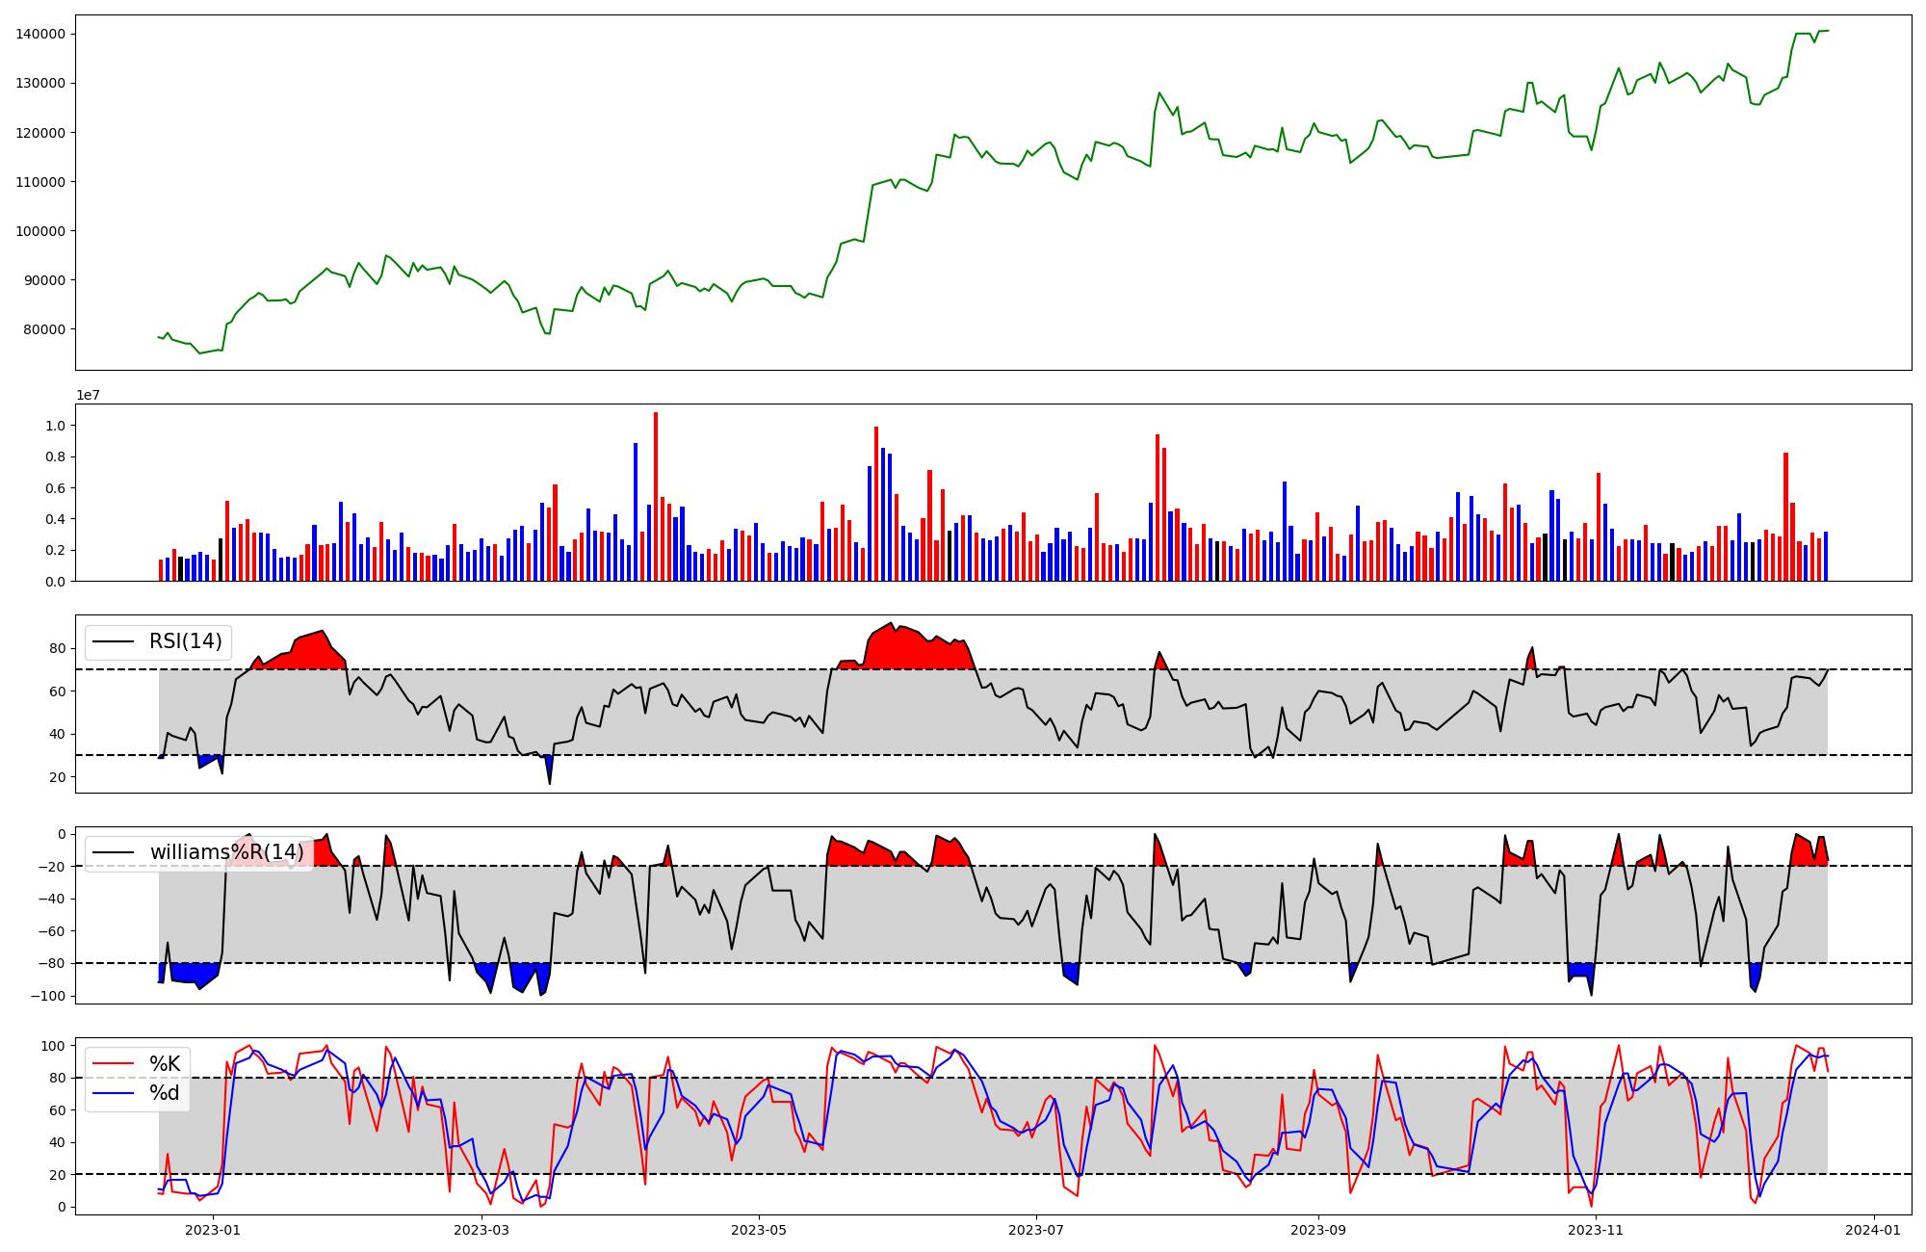This screenshot has width=1926, height=1252.
Task: Click the 2023-01 x-axis tick label
Action: click(212, 1230)
